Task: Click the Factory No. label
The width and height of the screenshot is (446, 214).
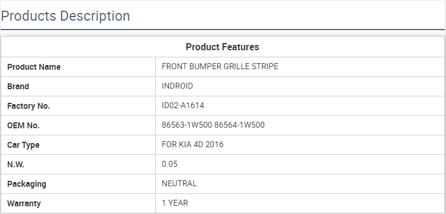Action: coord(29,106)
